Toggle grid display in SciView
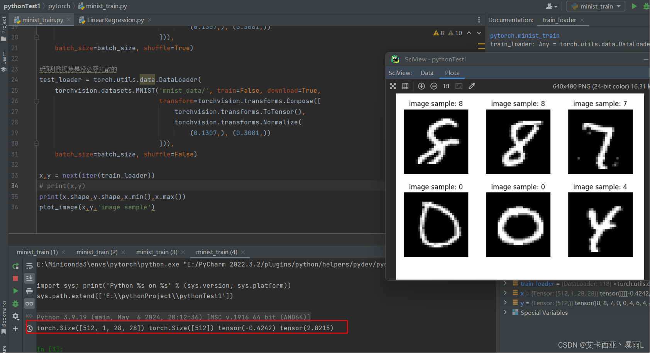This screenshot has width=650, height=353. pyautogui.click(x=405, y=86)
